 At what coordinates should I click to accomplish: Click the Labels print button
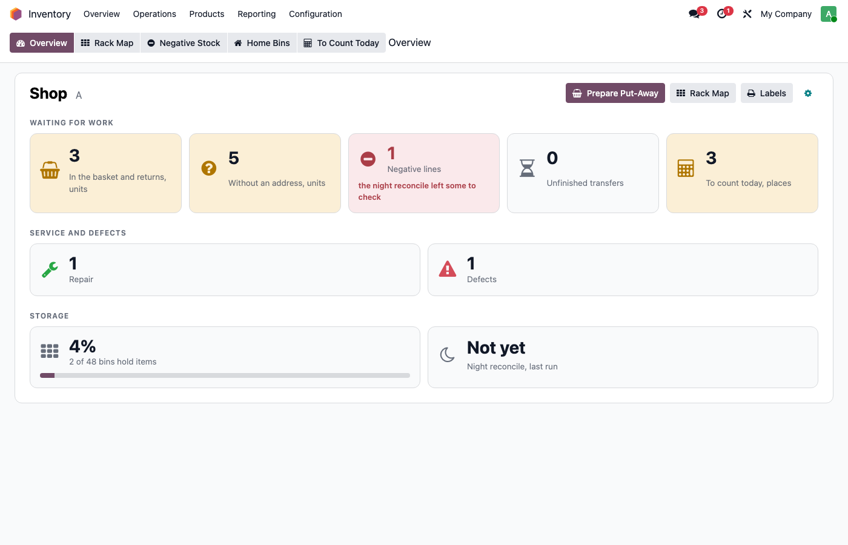[x=767, y=93]
